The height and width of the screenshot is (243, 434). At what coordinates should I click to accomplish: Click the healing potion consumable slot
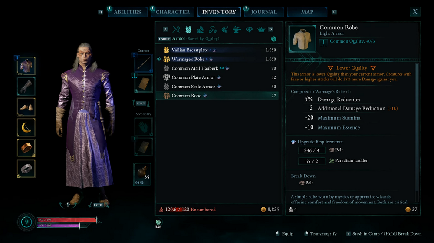[x=142, y=172]
